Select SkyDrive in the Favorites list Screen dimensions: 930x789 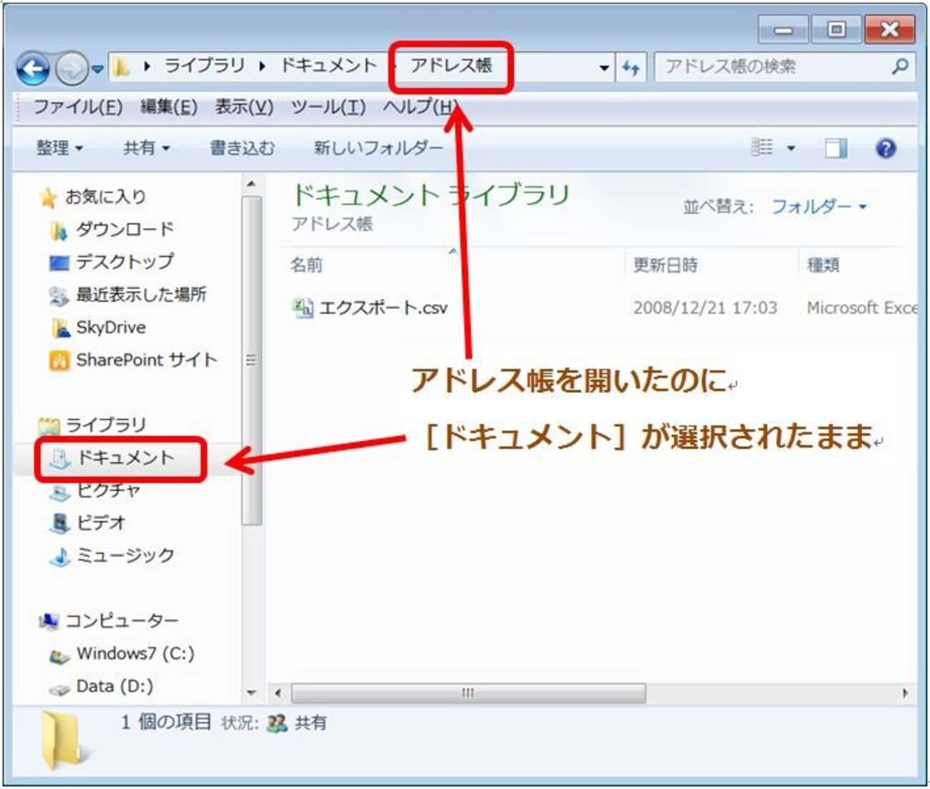pos(110,327)
